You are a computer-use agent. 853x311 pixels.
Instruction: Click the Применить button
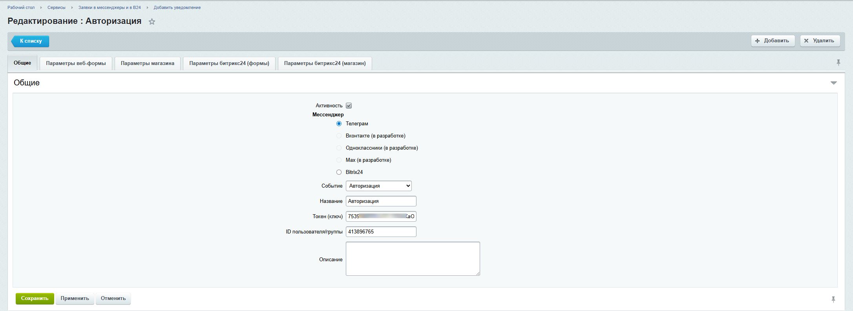[x=75, y=298]
